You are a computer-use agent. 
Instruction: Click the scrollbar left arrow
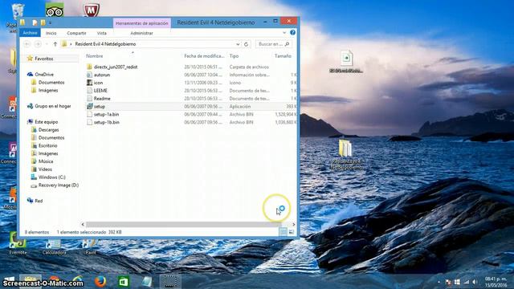pos(83,225)
